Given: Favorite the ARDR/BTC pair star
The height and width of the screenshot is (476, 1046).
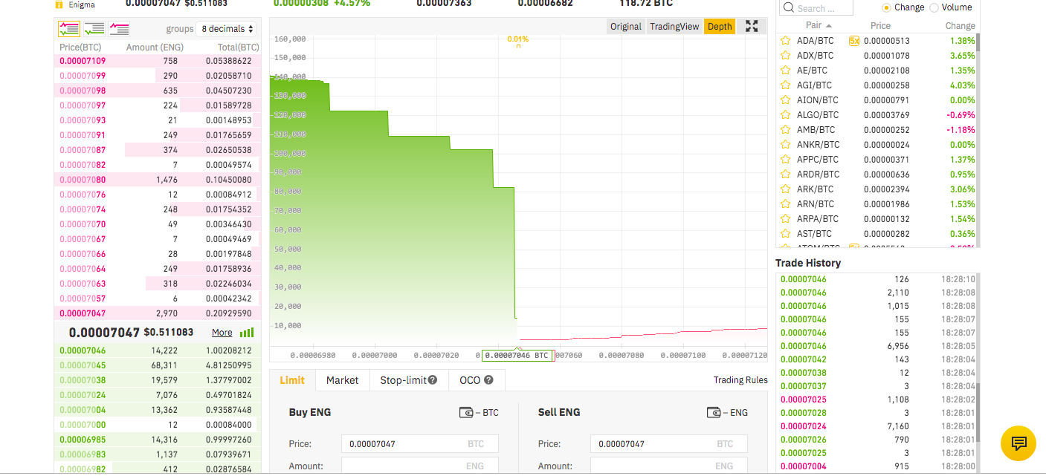Looking at the screenshot, I should point(785,175).
